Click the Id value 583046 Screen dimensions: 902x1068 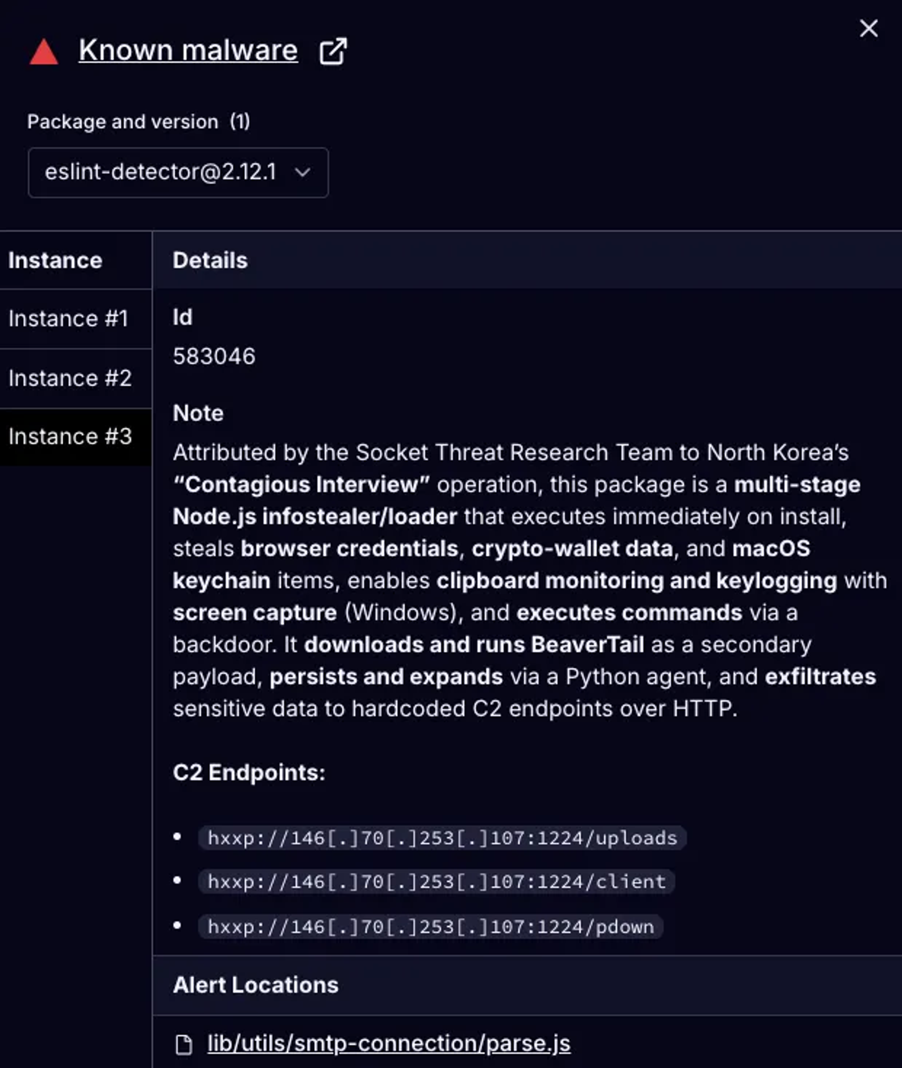tap(214, 356)
